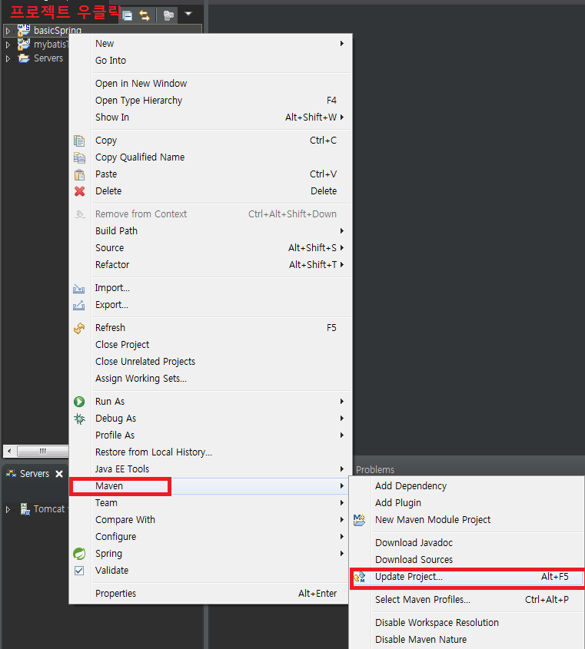Click the scrollbar left arrow in explorer
The width and height of the screenshot is (585, 649).
point(9,451)
